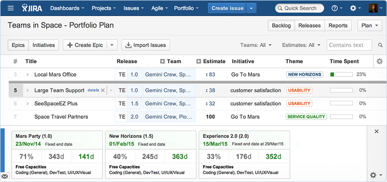Open the Dashboards menu
This screenshot has height=182, width=387.
coord(67,8)
